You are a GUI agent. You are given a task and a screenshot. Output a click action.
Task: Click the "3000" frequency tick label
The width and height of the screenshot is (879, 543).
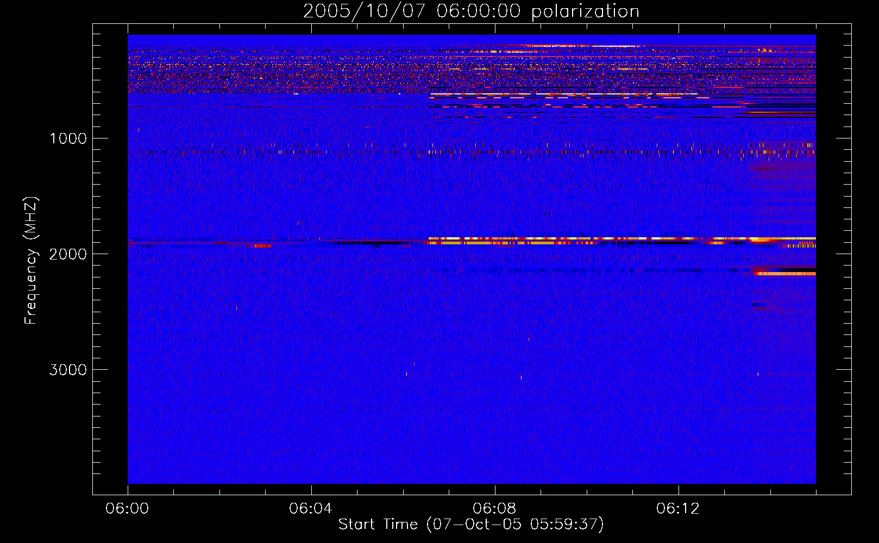[68, 370]
